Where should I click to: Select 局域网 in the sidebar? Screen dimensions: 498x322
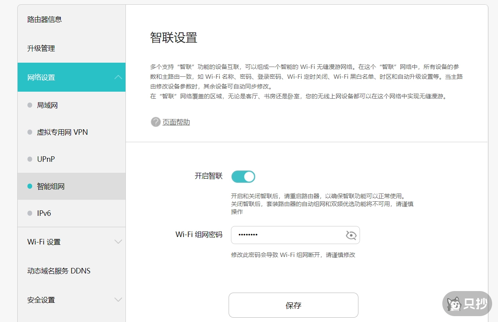(47, 105)
